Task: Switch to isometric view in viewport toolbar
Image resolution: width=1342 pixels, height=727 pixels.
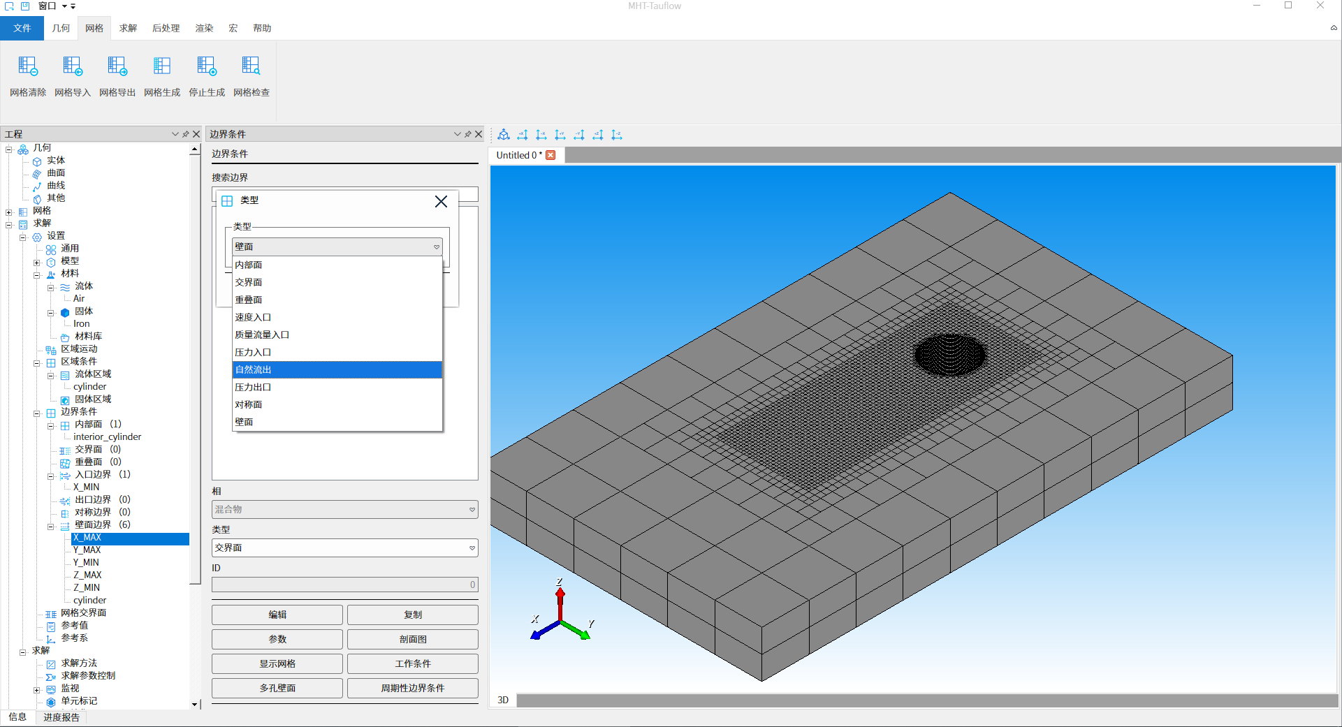Action: pos(504,135)
